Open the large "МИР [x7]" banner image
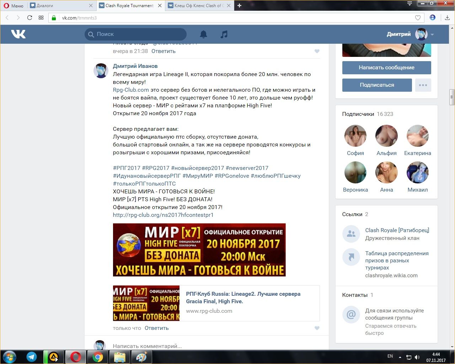455x364 pixels. (x=199, y=250)
